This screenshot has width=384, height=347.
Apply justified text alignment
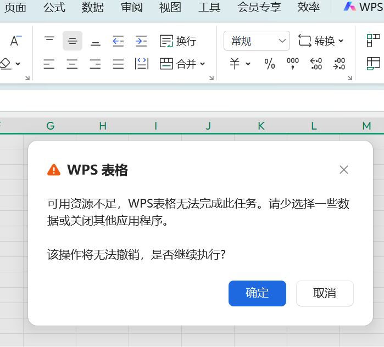coord(118,64)
